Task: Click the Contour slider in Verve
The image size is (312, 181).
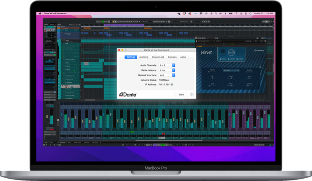Action: click(249, 78)
